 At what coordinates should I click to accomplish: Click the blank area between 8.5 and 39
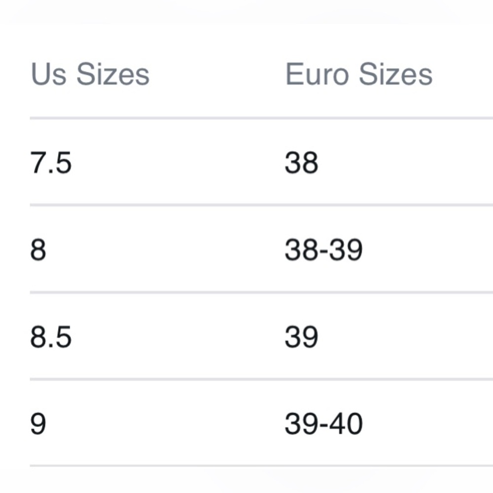point(177,337)
